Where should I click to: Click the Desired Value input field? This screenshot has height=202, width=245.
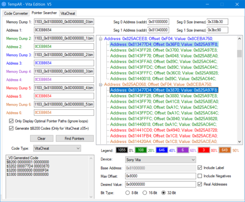[160, 184]
